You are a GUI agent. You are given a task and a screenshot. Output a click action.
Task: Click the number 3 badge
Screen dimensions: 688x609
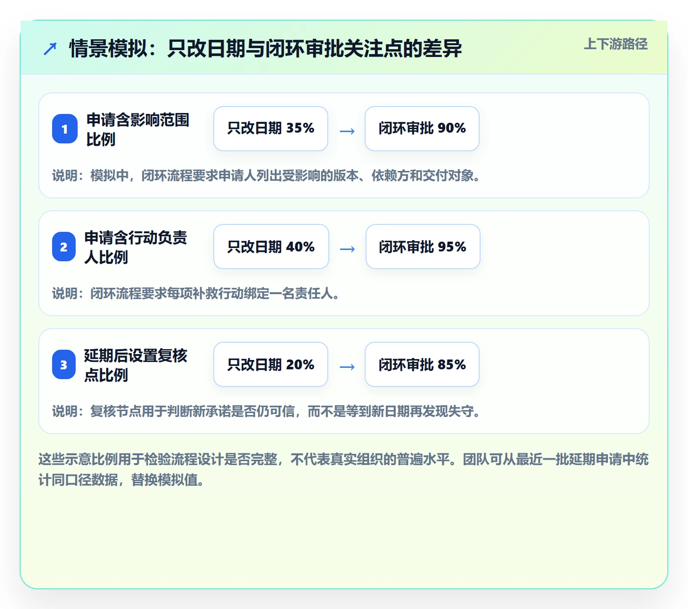[64, 364]
